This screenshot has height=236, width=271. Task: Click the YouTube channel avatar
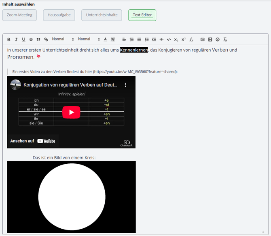pos(15,85)
